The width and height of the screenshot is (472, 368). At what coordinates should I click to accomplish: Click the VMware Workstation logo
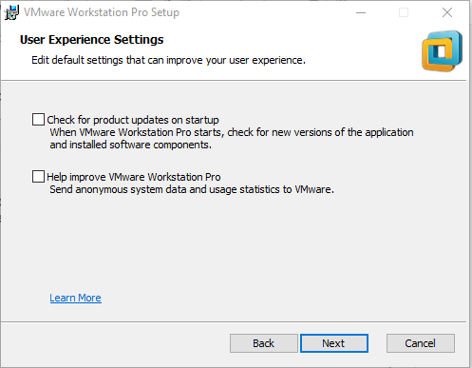click(x=442, y=51)
